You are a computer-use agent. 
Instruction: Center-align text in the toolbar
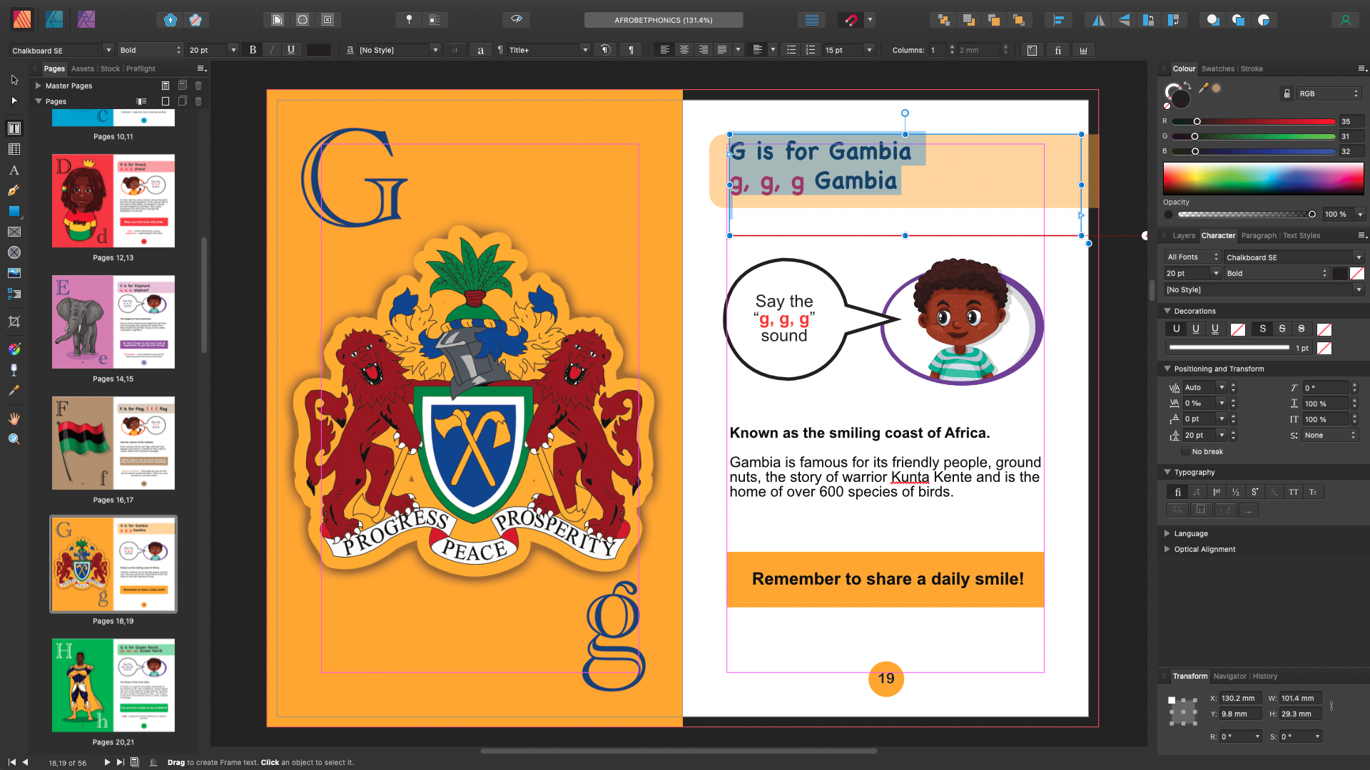[x=684, y=50]
